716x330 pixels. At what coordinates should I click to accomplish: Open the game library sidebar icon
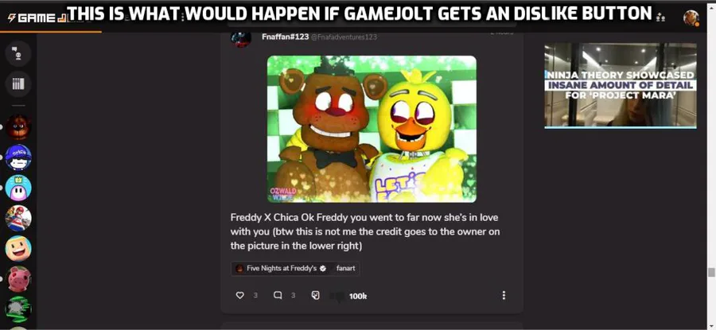coord(18,83)
